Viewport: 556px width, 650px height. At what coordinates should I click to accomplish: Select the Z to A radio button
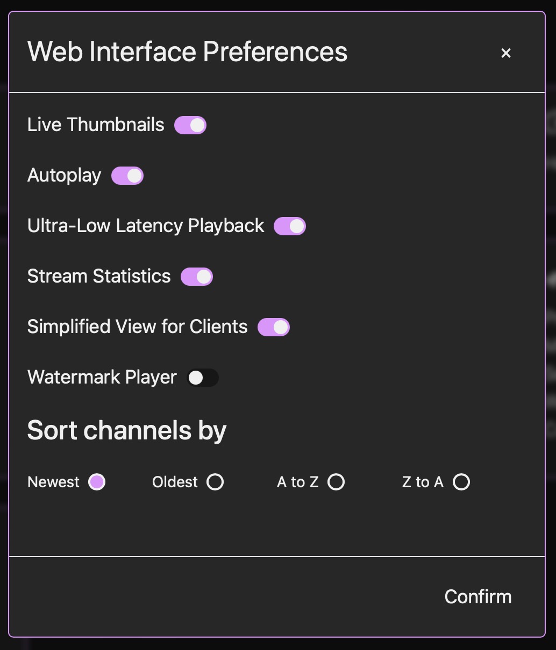click(x=461, y=482)
